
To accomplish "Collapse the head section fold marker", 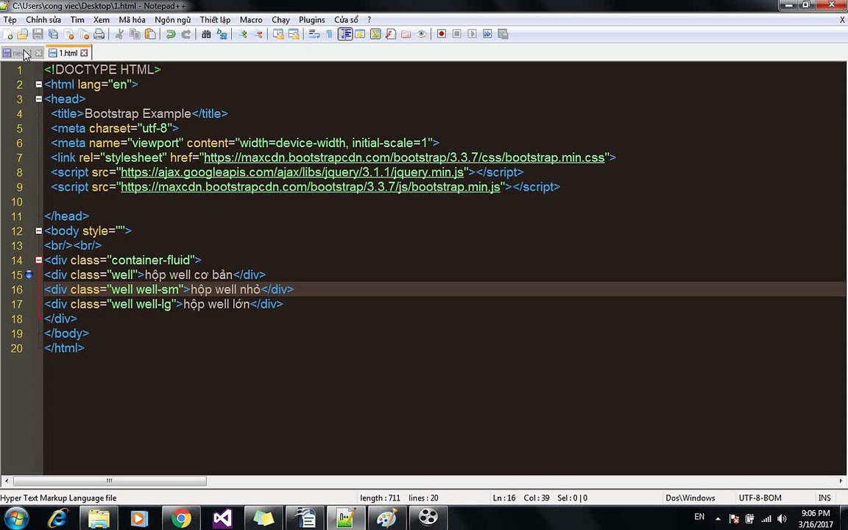I will [38, 99].
